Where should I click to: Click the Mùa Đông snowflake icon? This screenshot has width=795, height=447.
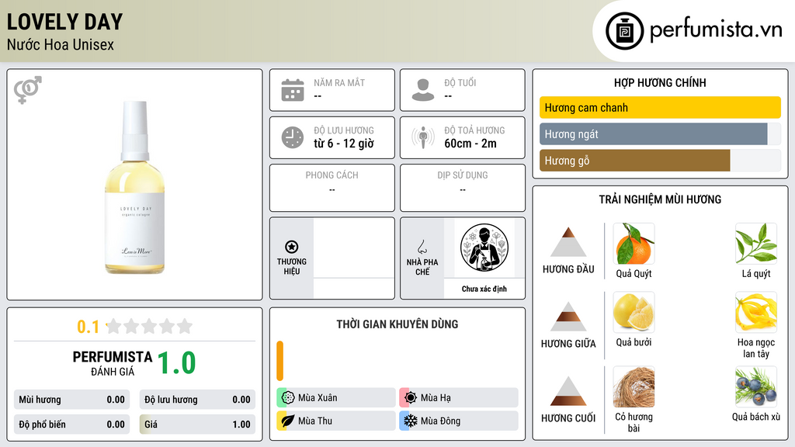pos(411,421)
